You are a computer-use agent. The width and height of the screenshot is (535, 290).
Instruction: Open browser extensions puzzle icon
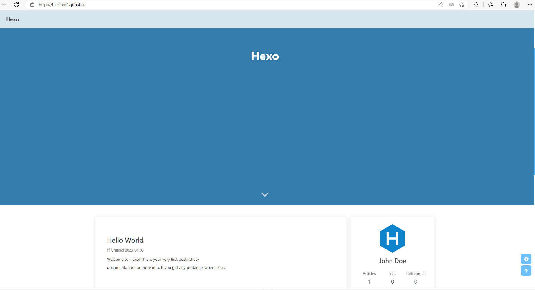click(476, 5)
